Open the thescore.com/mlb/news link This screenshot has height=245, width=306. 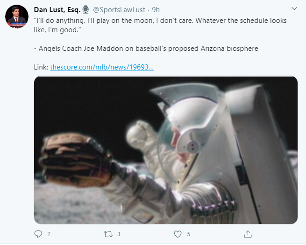[x=102, y=67]
